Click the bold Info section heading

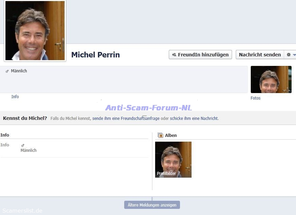tap(5, 135)
